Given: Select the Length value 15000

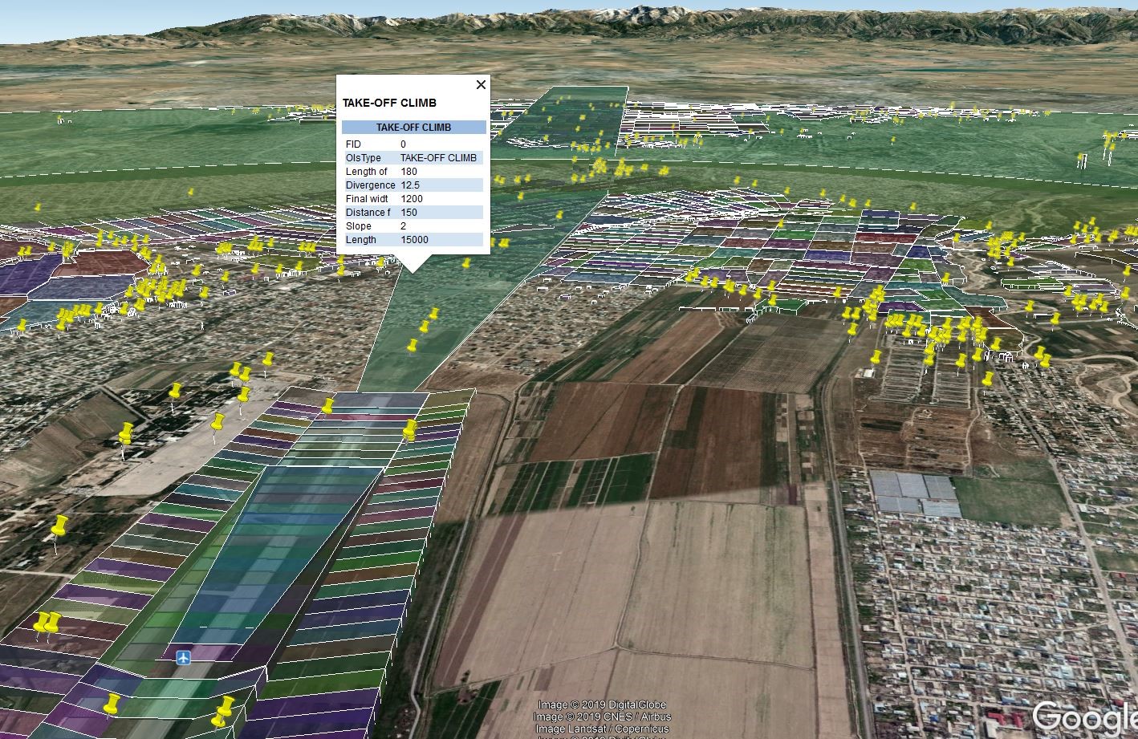Looking at the screenshot, I should click(x=414, y=240).
